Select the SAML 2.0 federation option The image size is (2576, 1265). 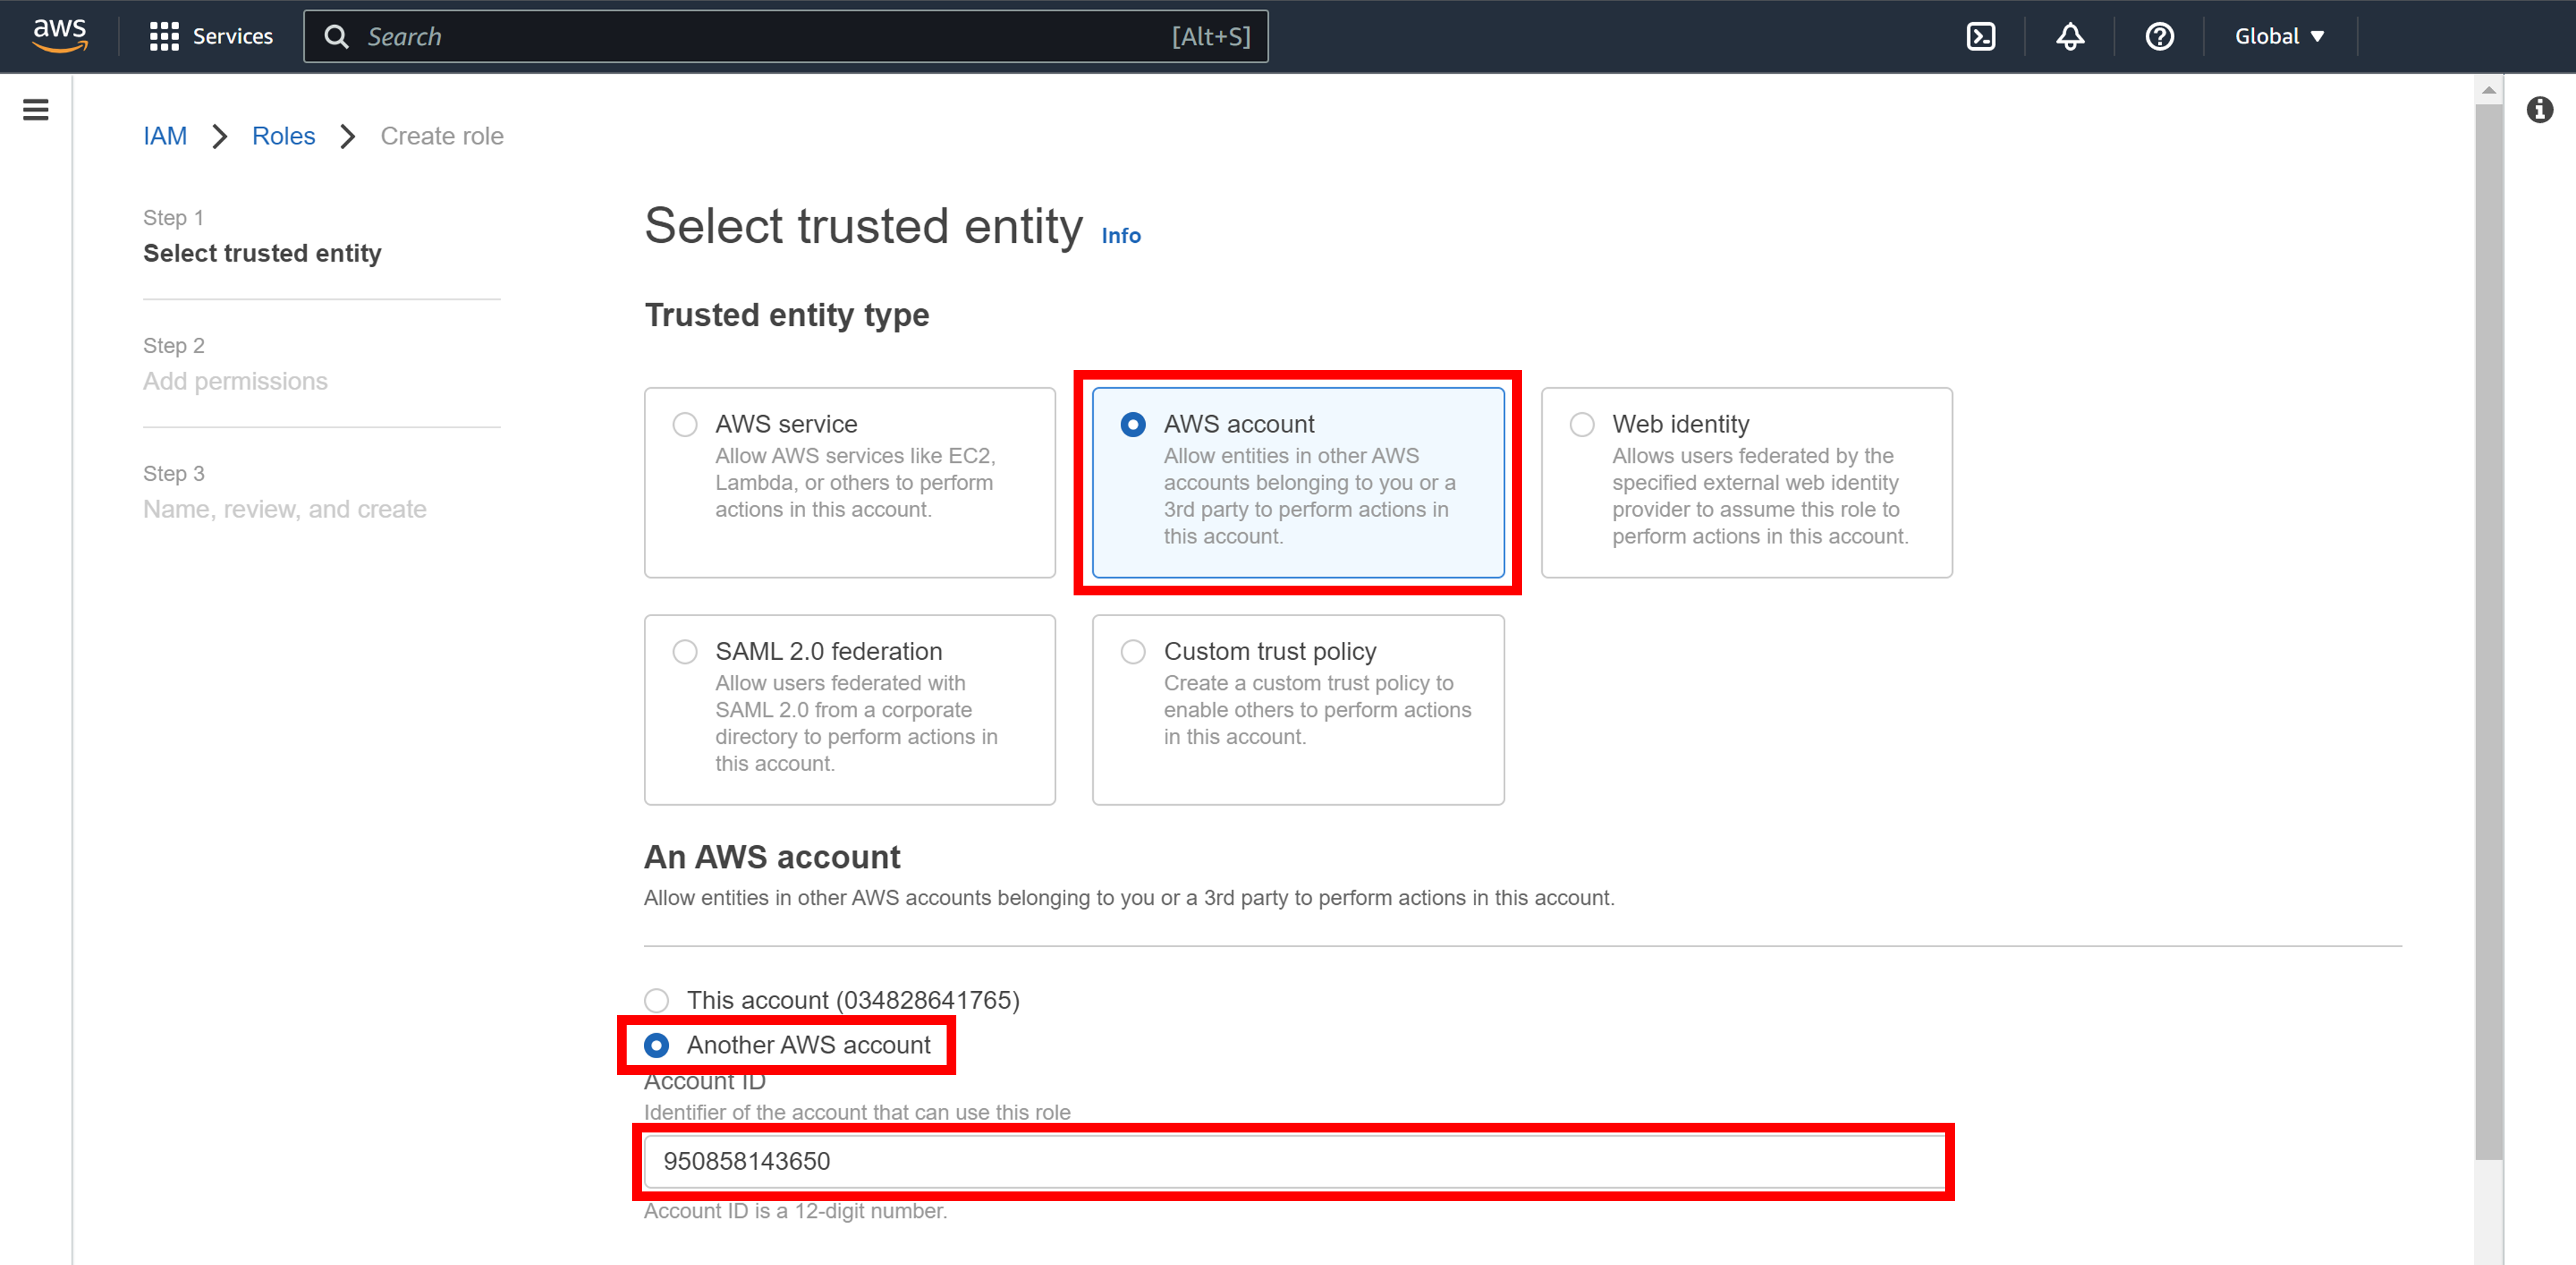pos(685,651)
